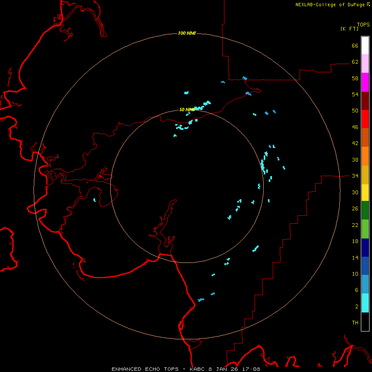The height and width of the screenshot is (372, 372).
Task: Click the '100 NMI' range ring label
Action: point(187,33)
